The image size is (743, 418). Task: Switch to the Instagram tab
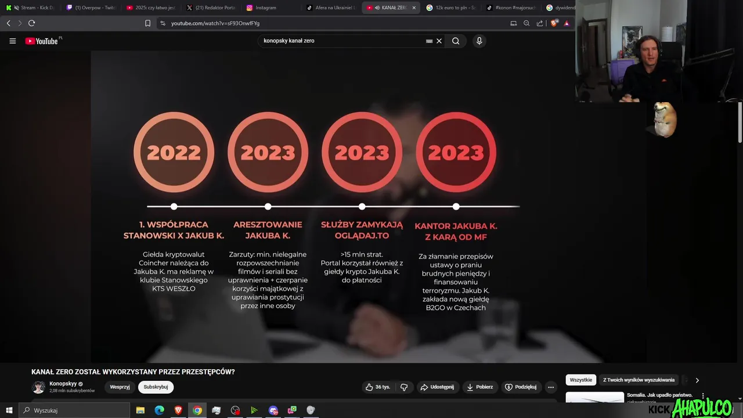coord(270,8)
